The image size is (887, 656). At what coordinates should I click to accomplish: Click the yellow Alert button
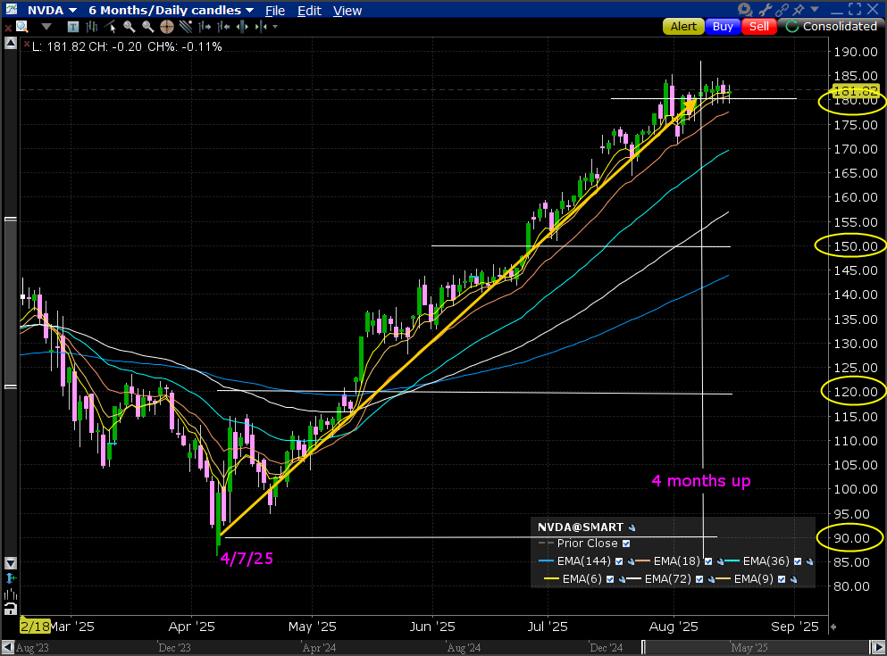[683, 27]
